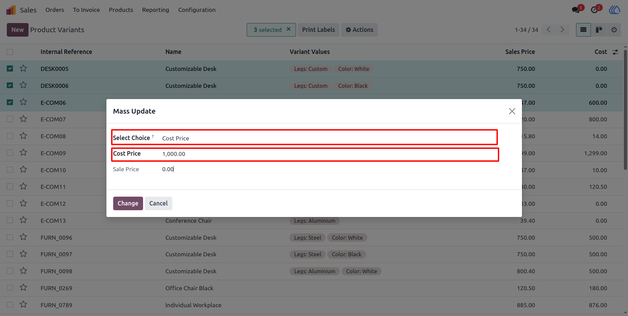Sort by Sales Price column header
The image size is (628, 316).
click(x=520, y=52)
